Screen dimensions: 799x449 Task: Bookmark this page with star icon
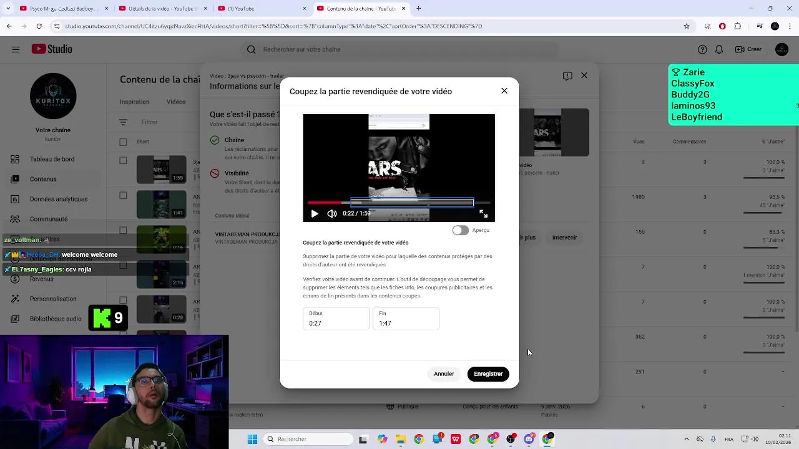pos(687,26)
